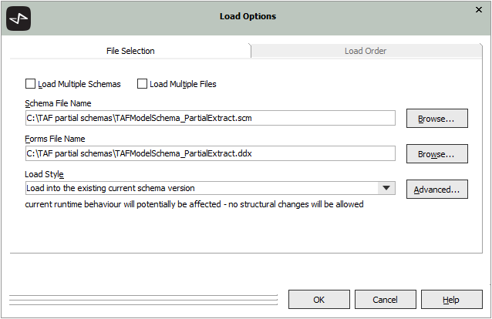492x319 pixels.
Task: Open the Advanced load options
Action: point(436,190)
